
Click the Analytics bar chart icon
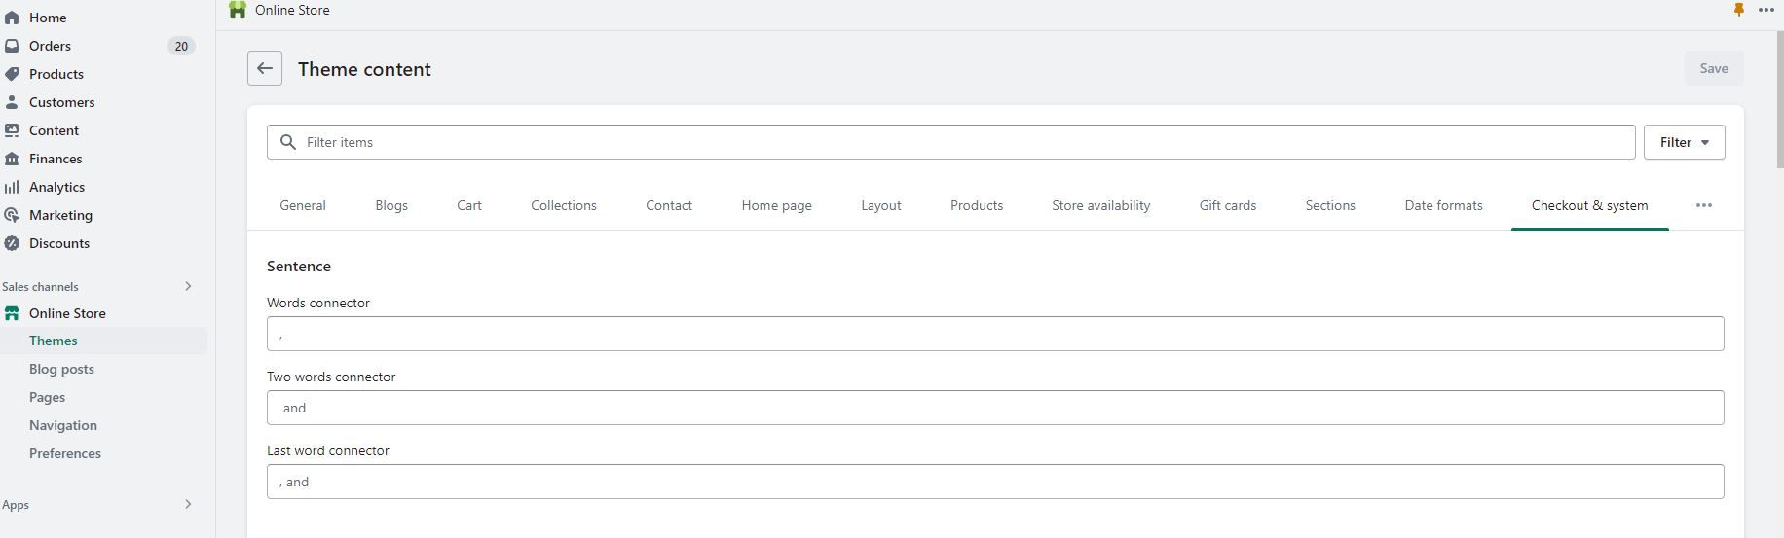(12, 187)
